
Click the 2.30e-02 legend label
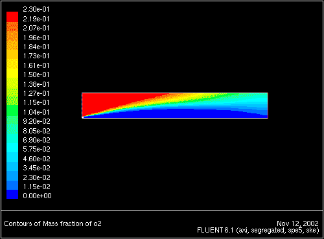click(36, 177)
